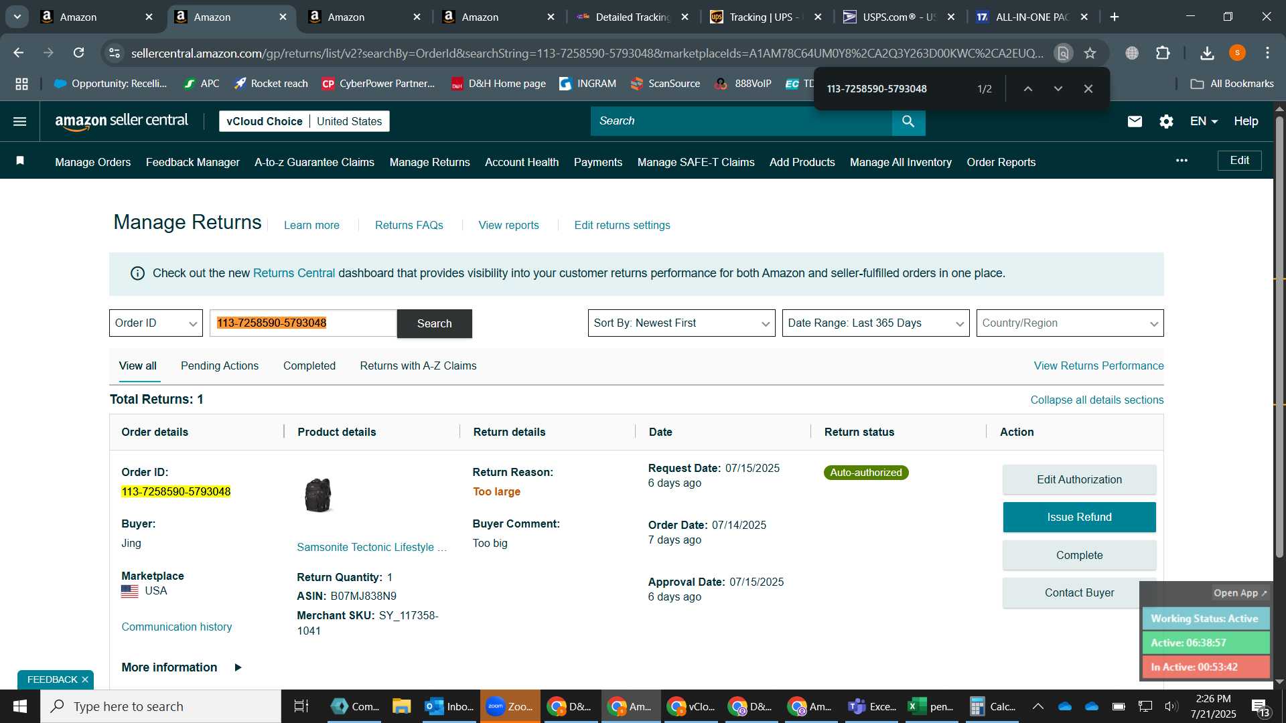The height and width of the screenshot is (723, 1286).
Task: Click the Edit button in nav bar
Action: (x=1239, y=160)
